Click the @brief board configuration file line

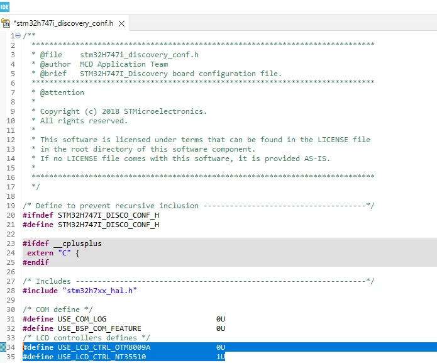point(157,74)
